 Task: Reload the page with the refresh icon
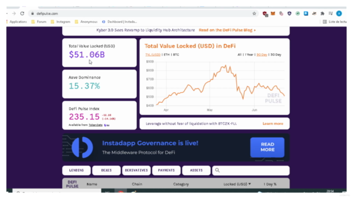pos(22,13)
